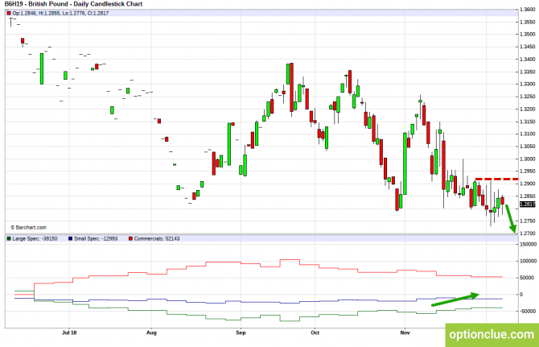Viewport: 539px width, 347px height.
Task: Click the 1.2900 price axis label
Action: tap(528, 184)
